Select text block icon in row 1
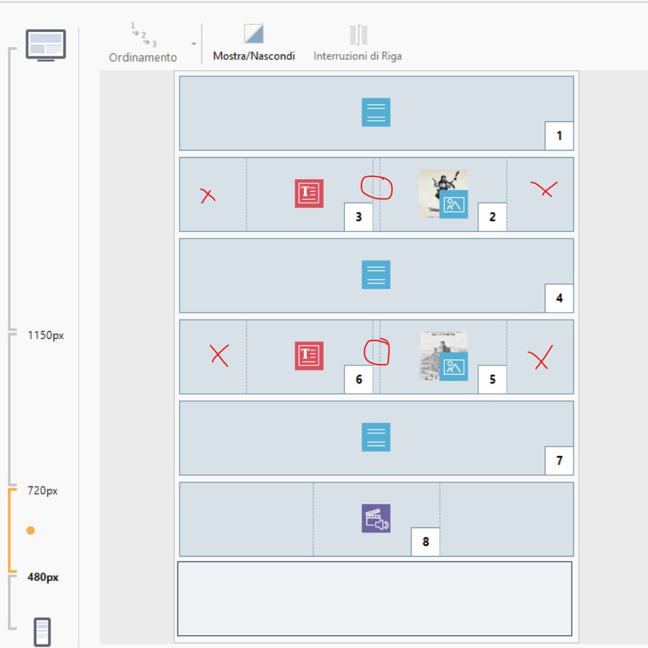The height and width of the screenshot is (648, 648). point(376,112)
